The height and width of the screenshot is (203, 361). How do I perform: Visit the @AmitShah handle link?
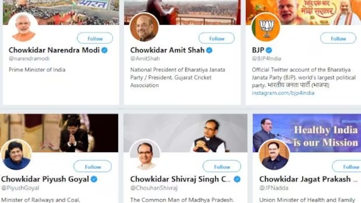point(145,58)
